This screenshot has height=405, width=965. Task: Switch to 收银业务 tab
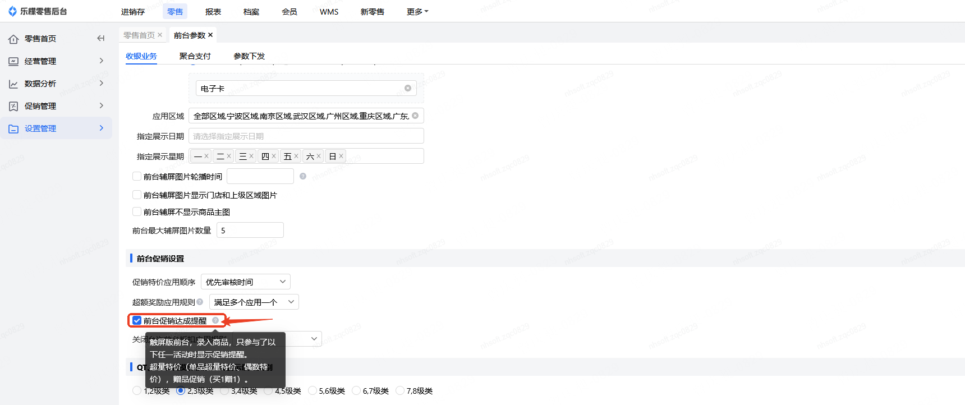(x=141, y=56)
